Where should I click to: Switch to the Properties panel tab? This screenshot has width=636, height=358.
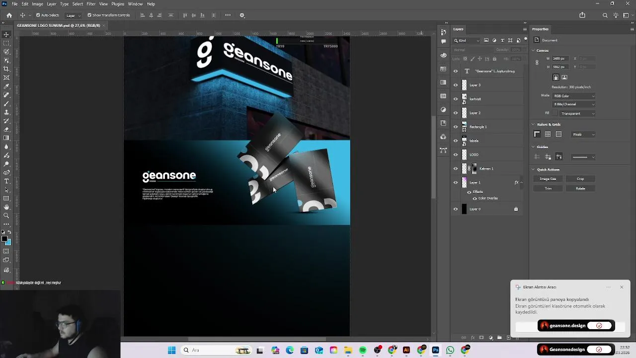click(540, 29)
